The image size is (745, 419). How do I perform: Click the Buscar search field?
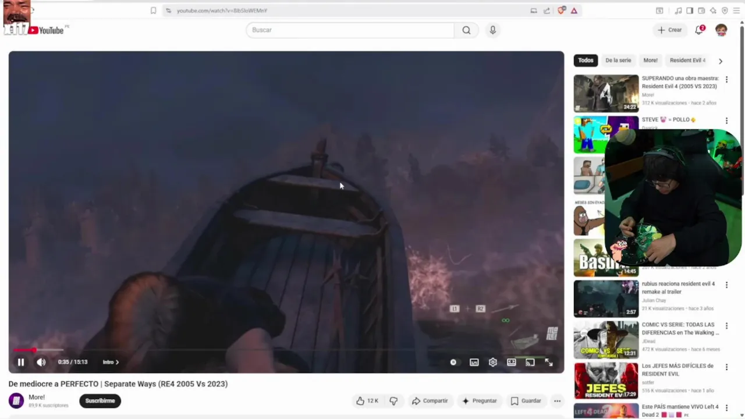point(350,30)
